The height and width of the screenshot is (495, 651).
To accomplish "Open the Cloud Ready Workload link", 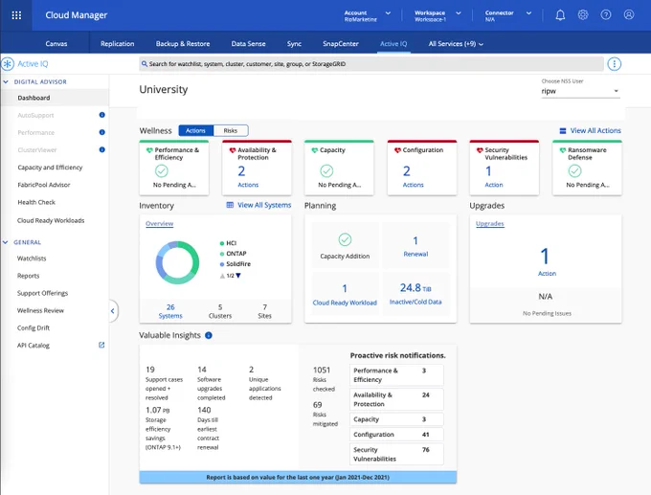I will (345, 303).
